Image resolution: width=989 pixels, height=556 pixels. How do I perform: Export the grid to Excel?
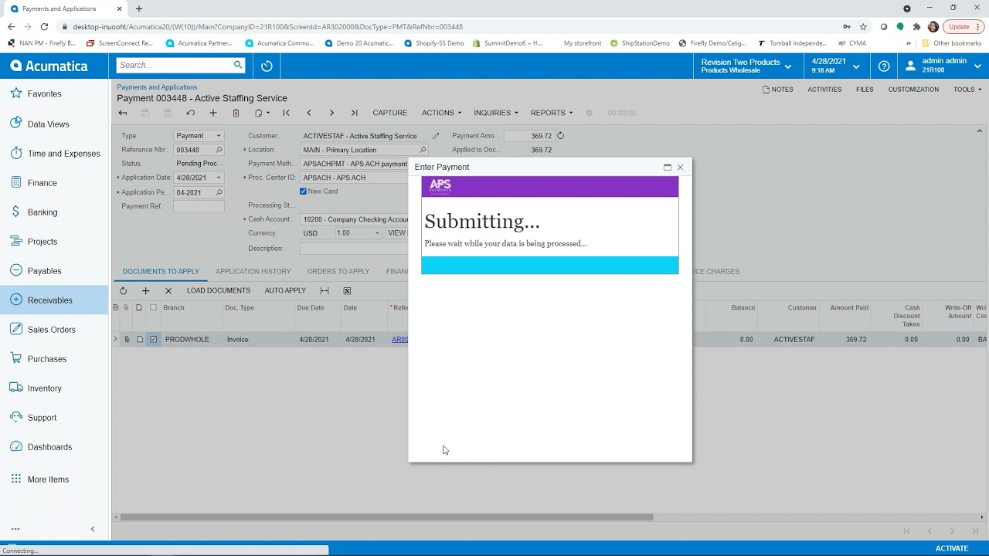pos(347,290)
